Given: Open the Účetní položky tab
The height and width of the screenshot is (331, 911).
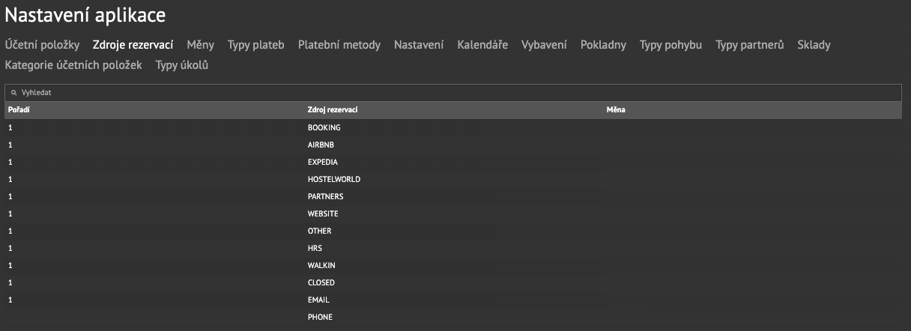Looking at the screenshot, I should (42, 45).
